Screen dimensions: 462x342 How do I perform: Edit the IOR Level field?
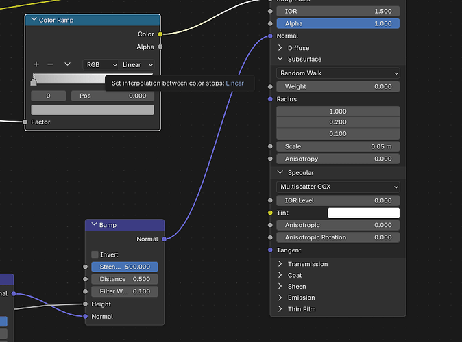click(338, 200)
